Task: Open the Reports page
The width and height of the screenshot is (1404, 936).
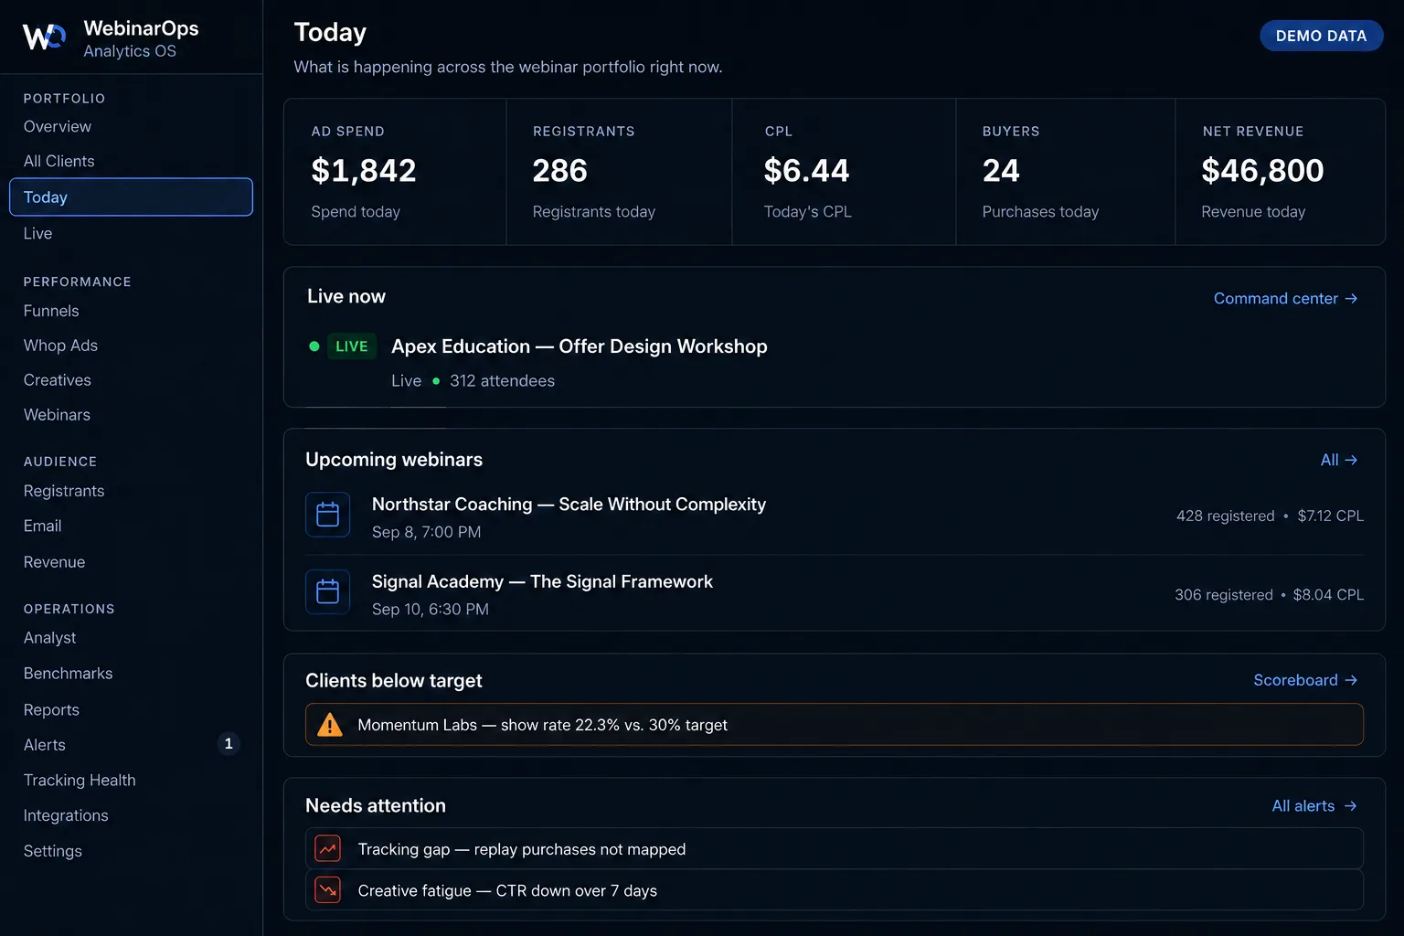Action: coord(51,710)
